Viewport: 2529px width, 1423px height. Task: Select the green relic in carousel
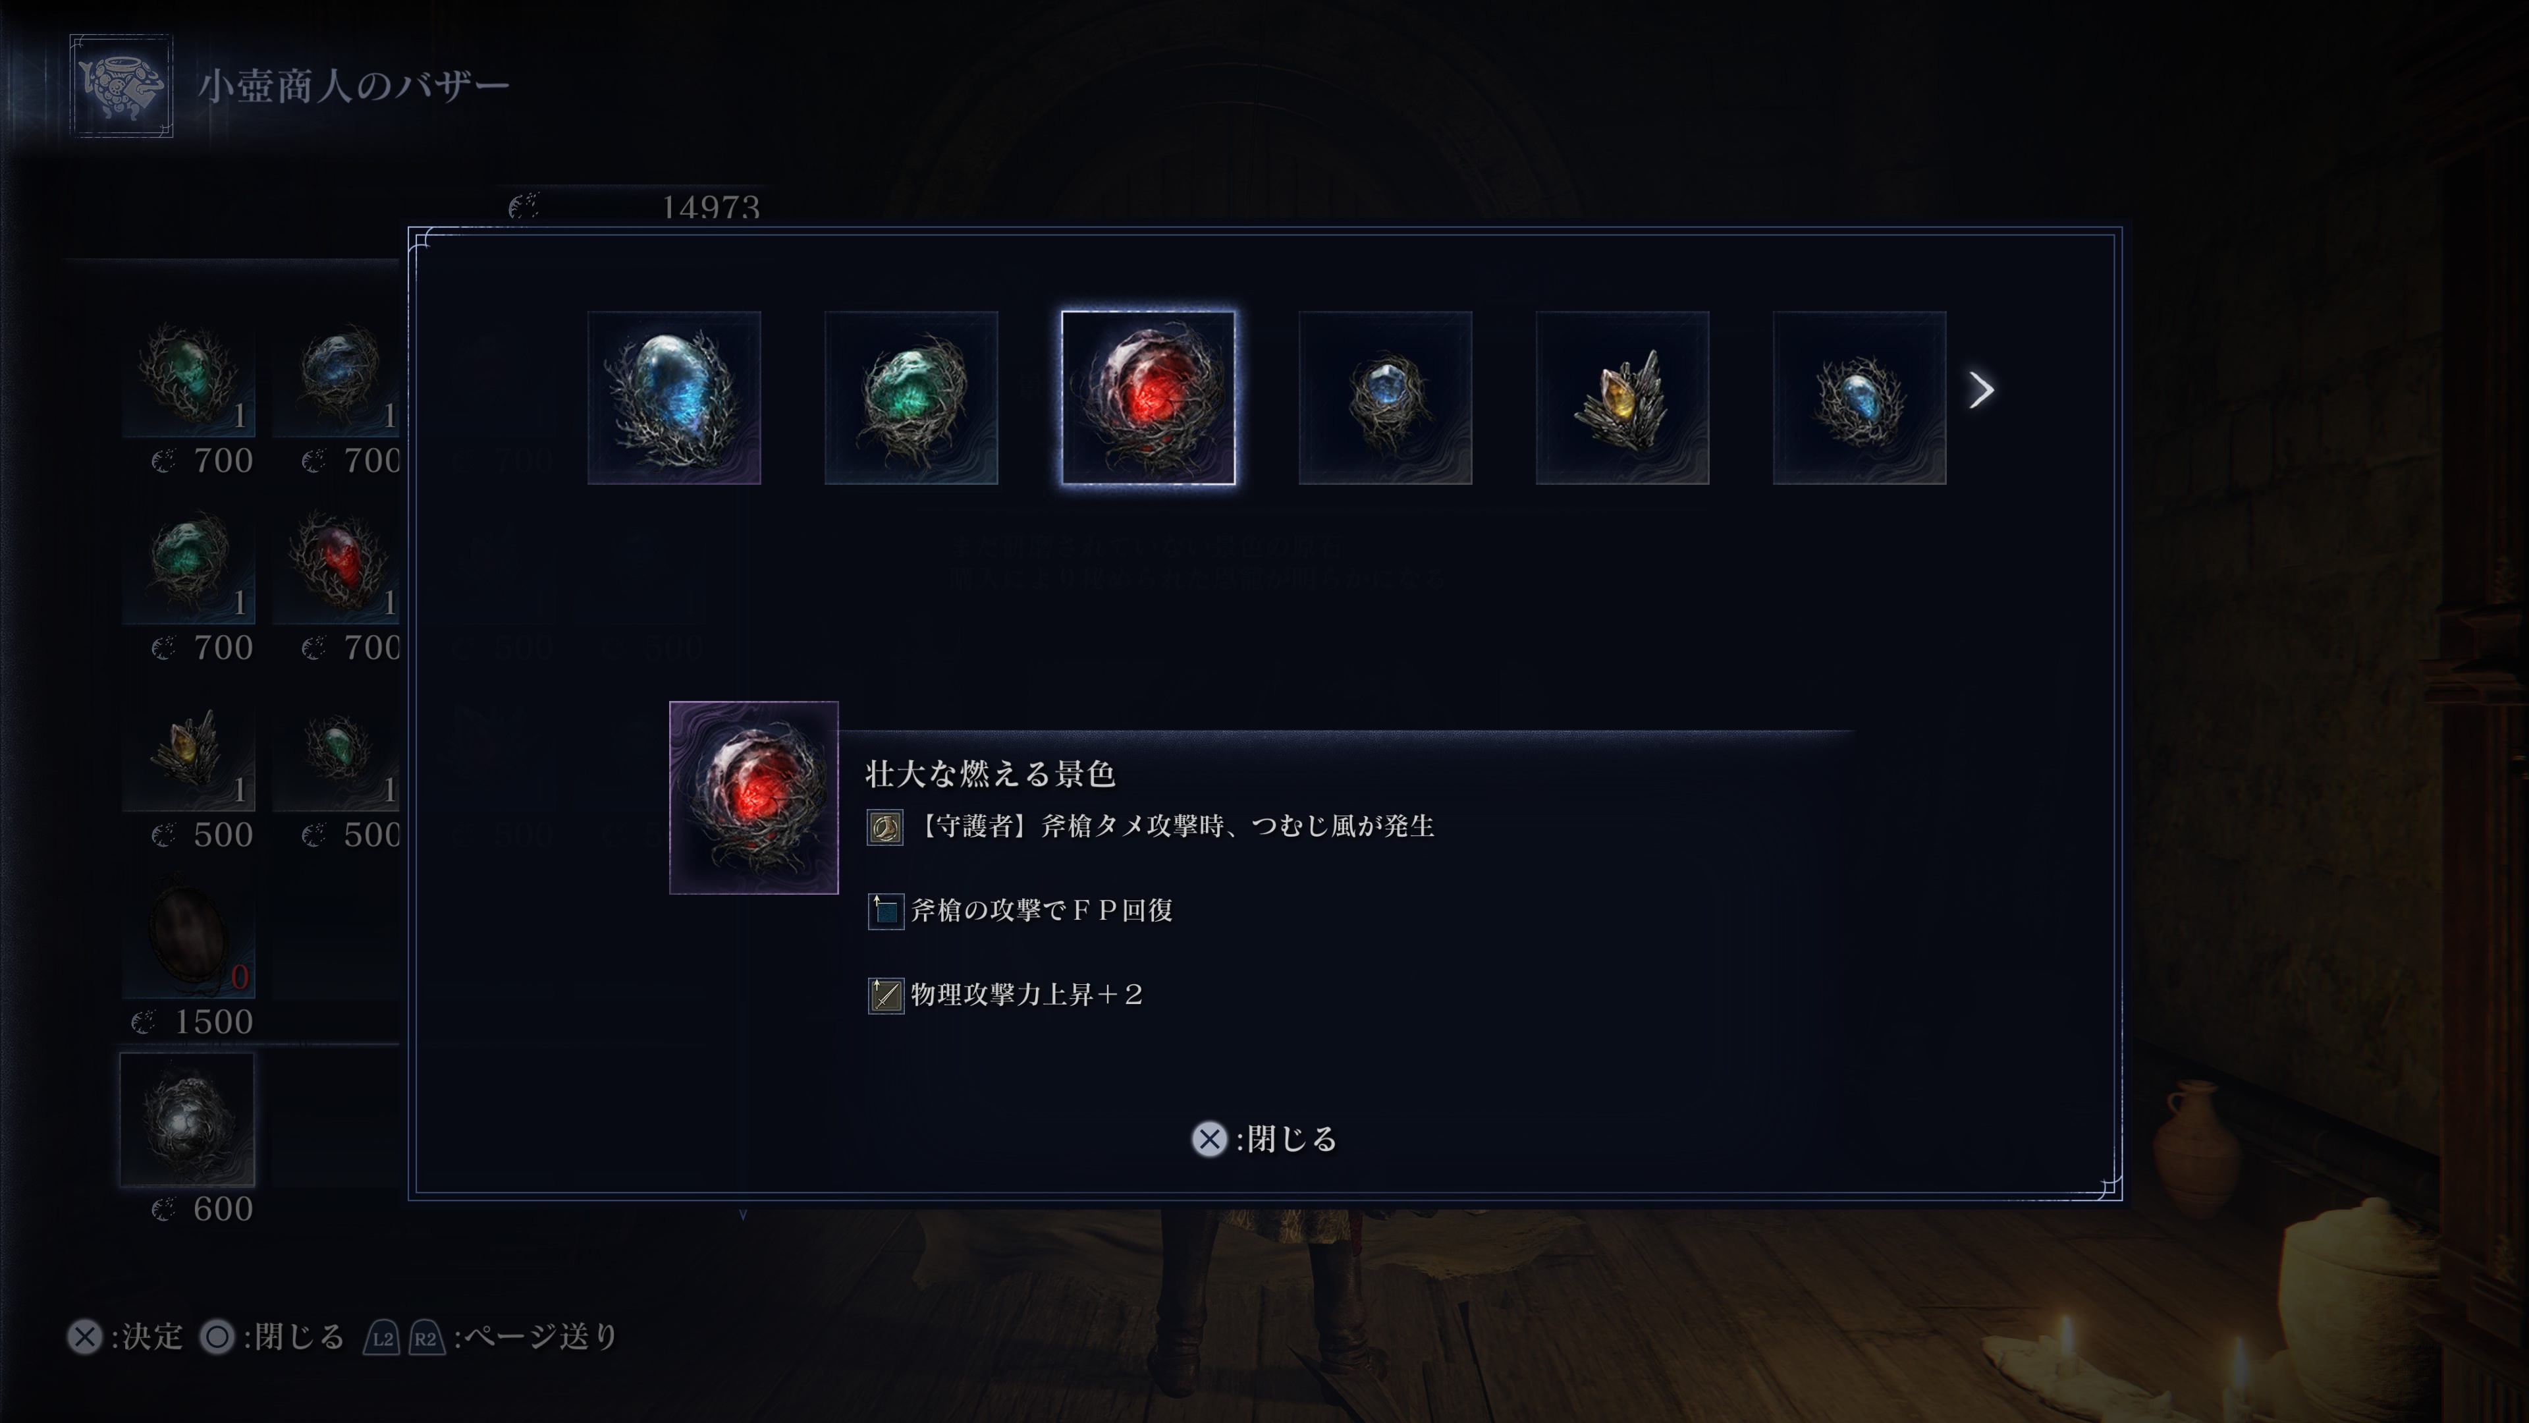911,398
